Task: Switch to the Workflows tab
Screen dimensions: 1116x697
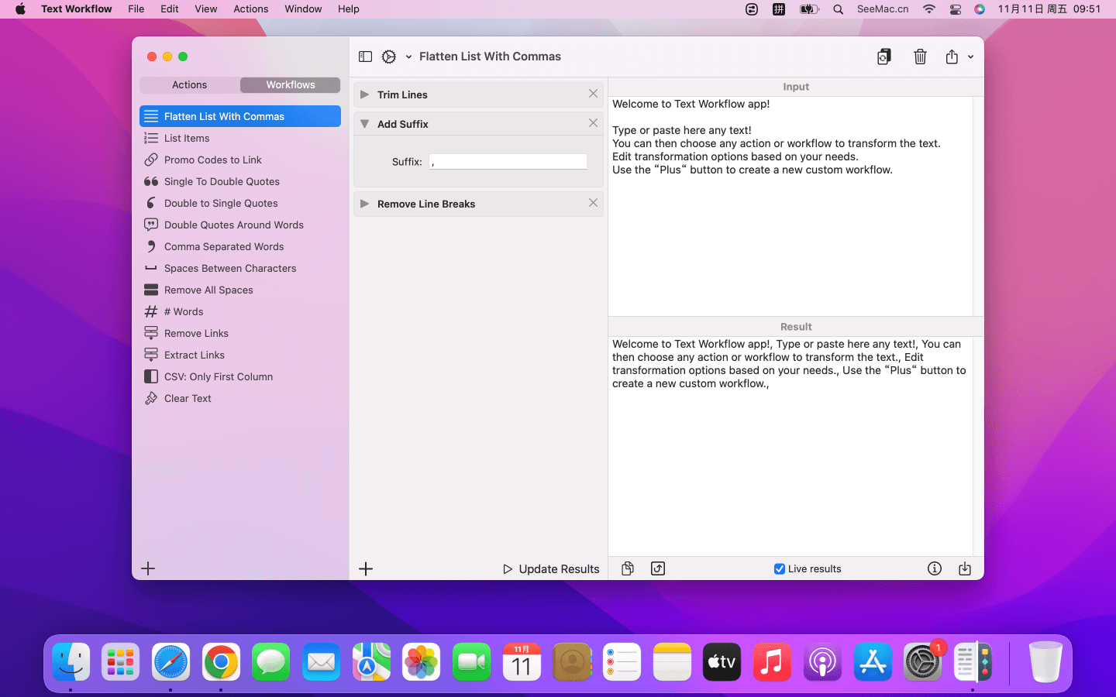Action: pyautogui.click(x=291, y=84)
